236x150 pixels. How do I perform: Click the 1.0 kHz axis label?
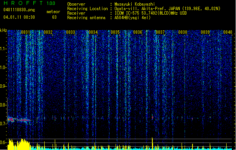click(3, 67)
